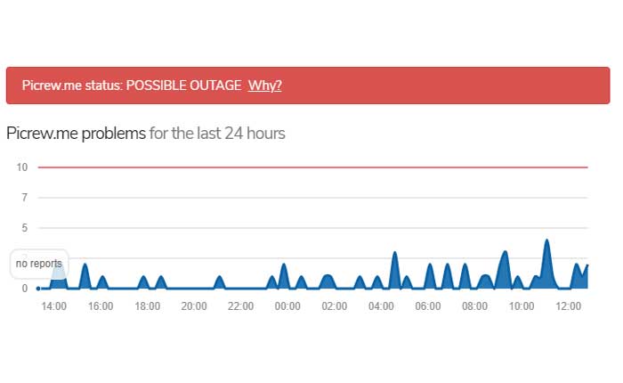The width and height of the screenshot is (623, 383).
Task: Click the y-axis label 5
Action: 24,228
